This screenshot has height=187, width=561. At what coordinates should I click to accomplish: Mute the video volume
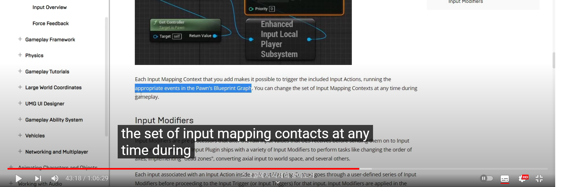click(x=55, y=179)
